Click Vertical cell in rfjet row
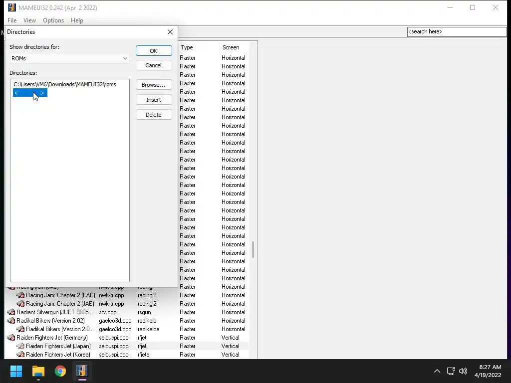This screenshot has width=511, height=383. pos(231,338)
